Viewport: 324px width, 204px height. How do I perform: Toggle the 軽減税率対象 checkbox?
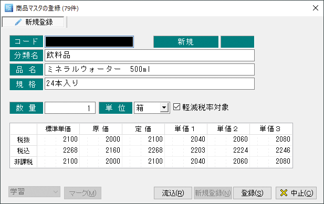176,107
